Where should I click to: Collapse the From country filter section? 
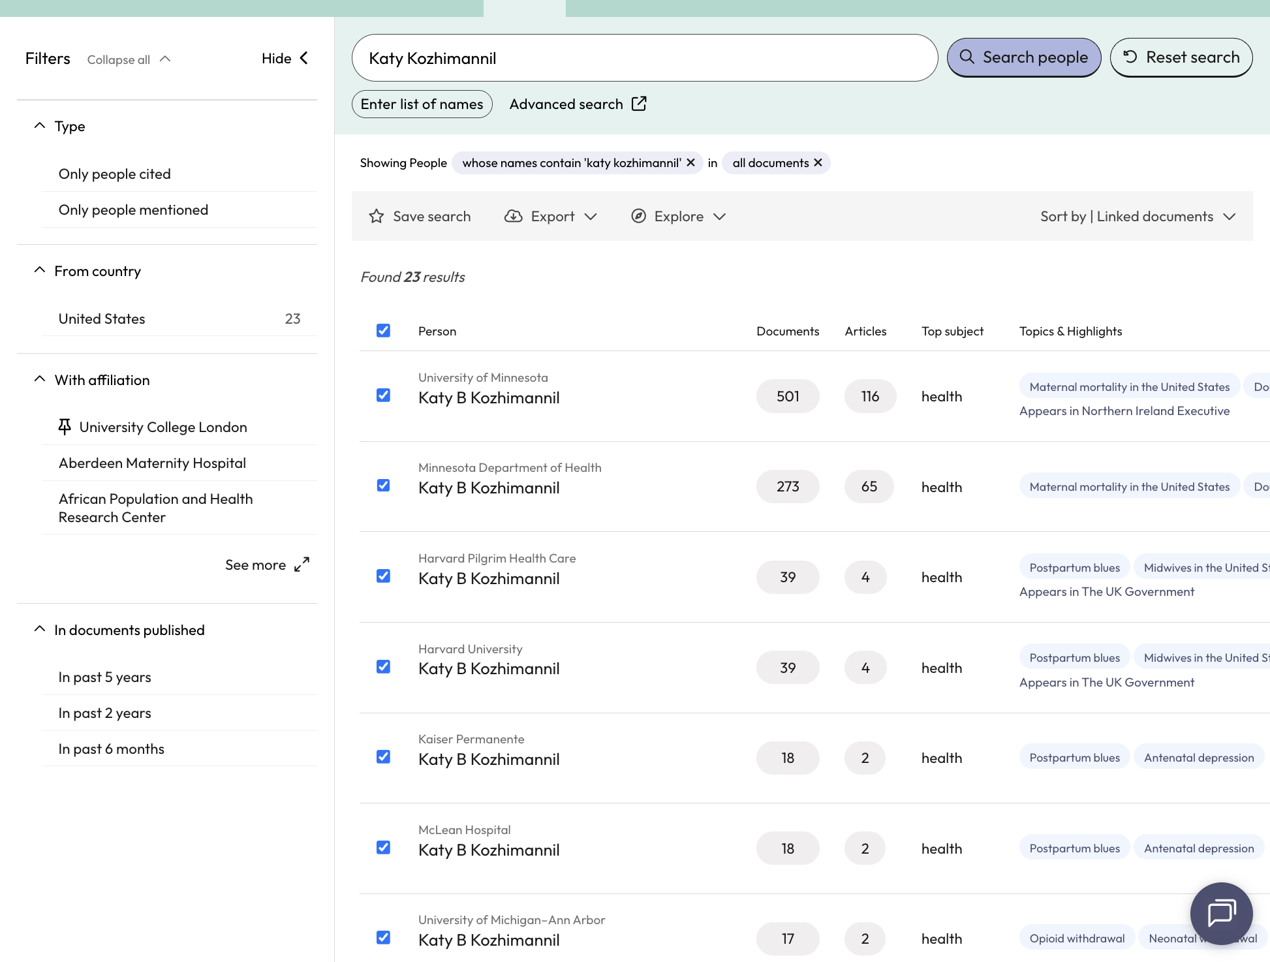40,270
